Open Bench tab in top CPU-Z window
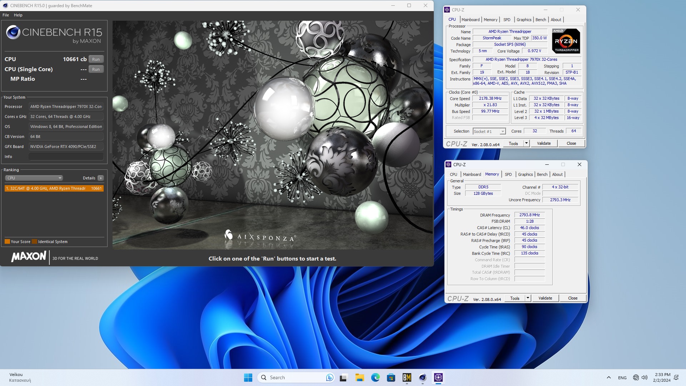Screen dimensions: 686x386 [541, 20]
